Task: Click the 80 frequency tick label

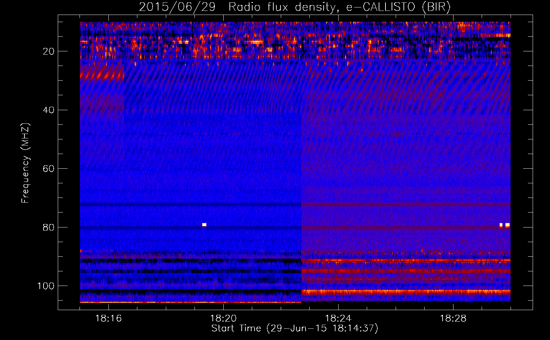Action: 49,227
